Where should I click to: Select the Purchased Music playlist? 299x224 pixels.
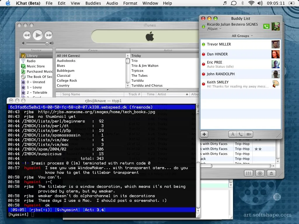tap(36, 71)
